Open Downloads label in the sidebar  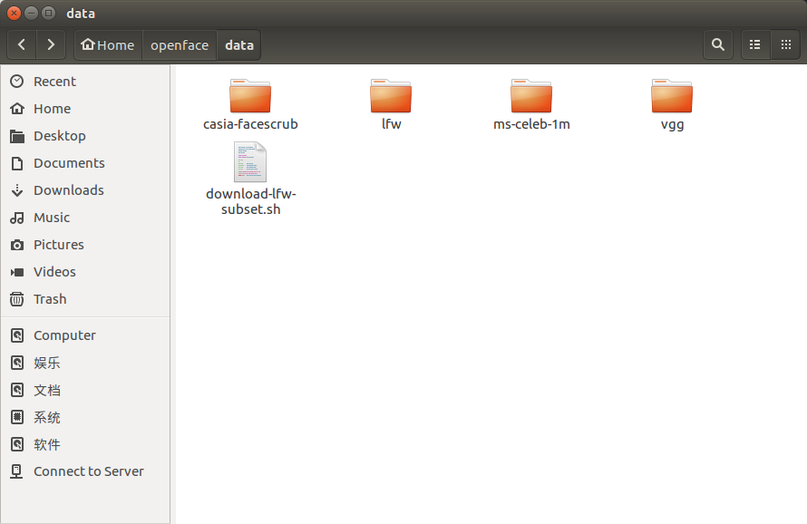point(68,190)
